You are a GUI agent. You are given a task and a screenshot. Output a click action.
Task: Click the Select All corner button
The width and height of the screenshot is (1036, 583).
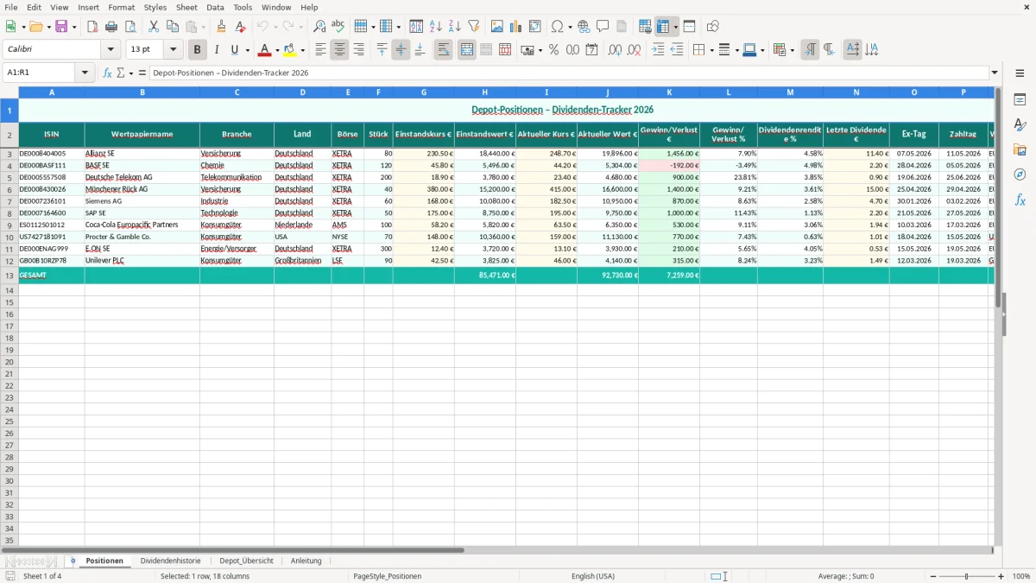(x=9, y=92)
